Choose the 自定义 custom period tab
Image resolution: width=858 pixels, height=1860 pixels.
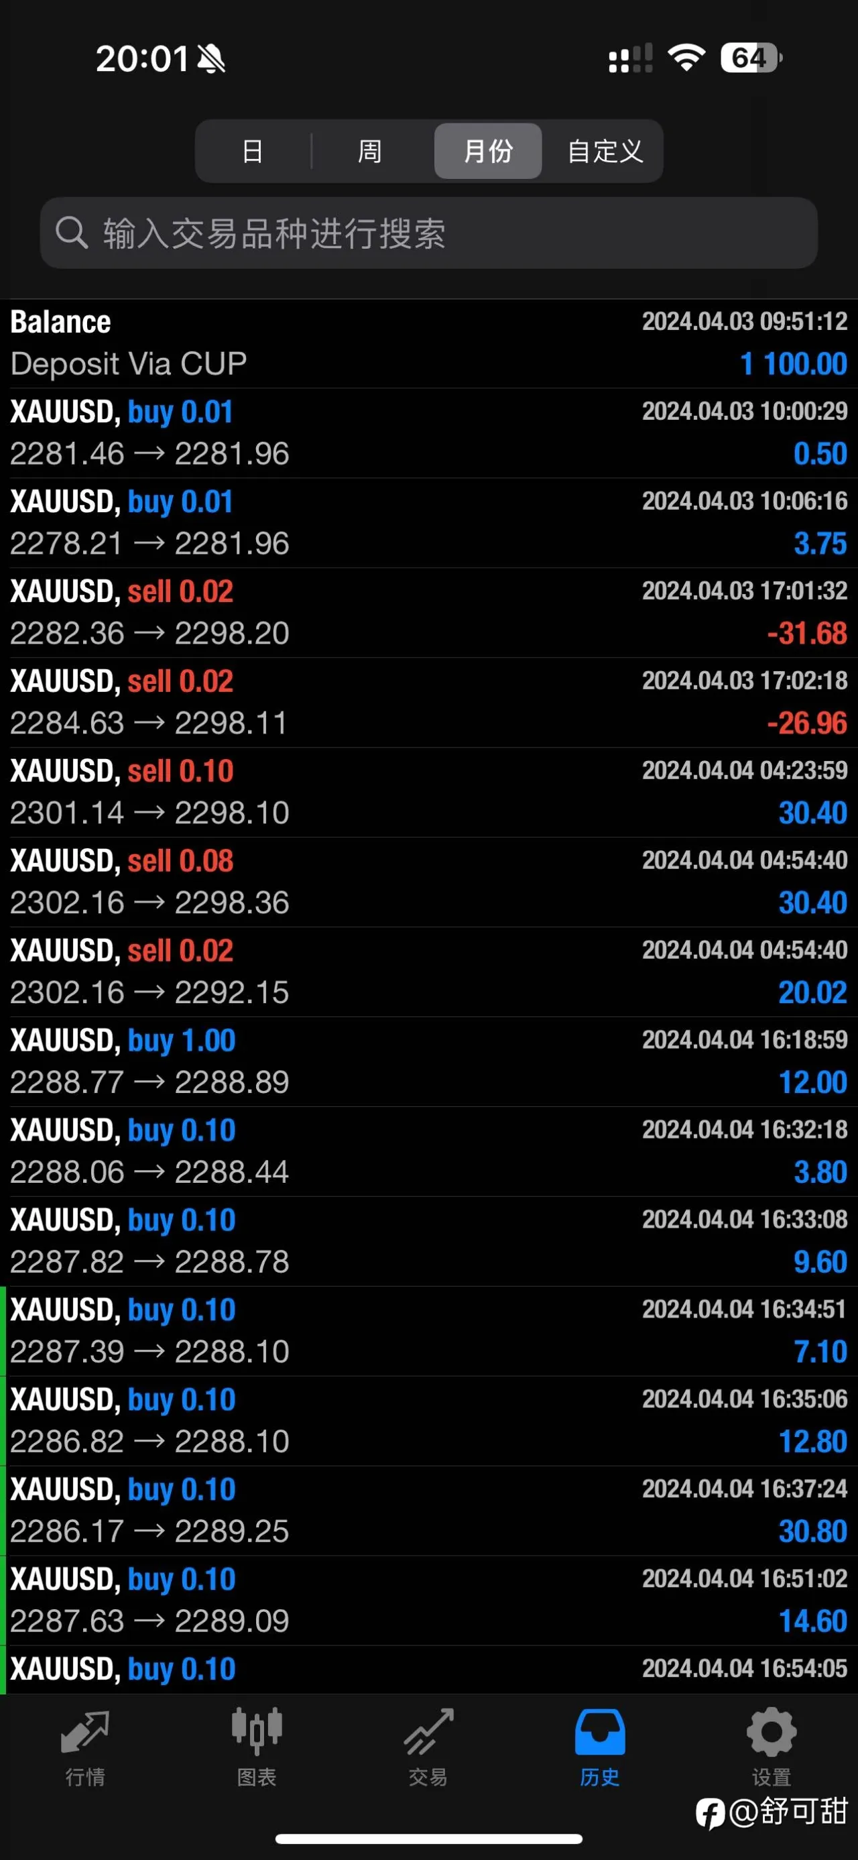(x=605, y=151)
